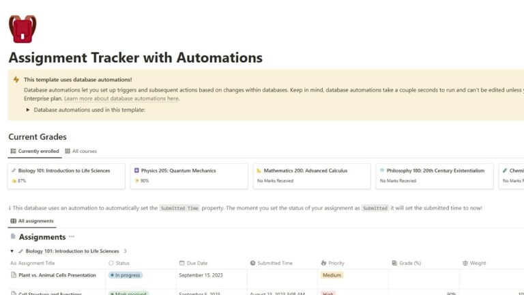Click the Physics 205 card icon
This screenshot has width=524, height=295.
click(x=136, y=171)
